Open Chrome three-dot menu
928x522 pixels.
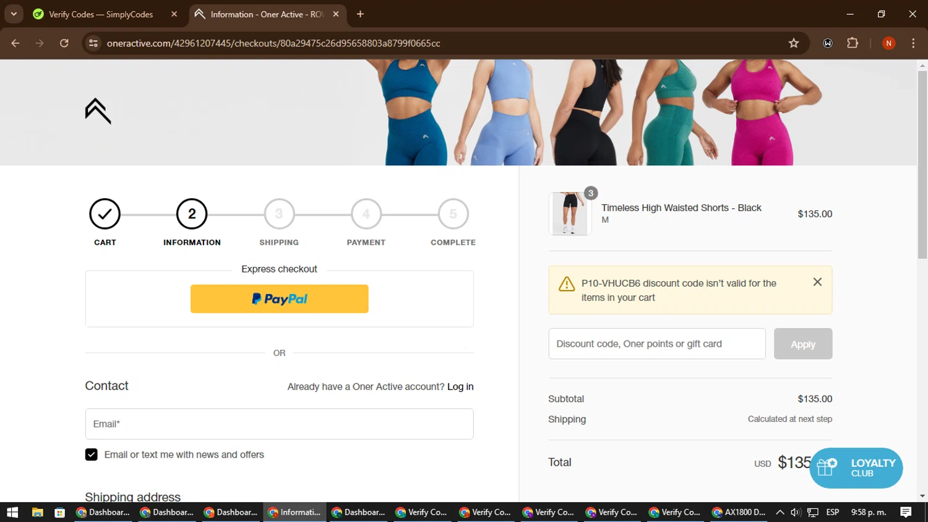click(x=913, y=43)
